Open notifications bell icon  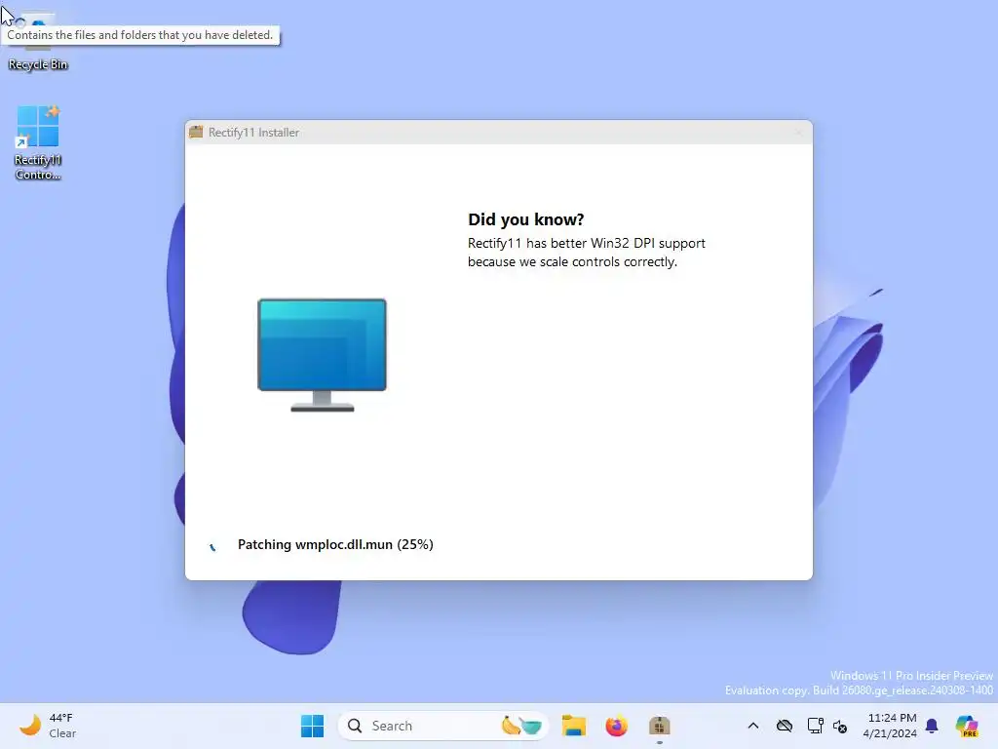pyautogui.click(x=932, y=726)
